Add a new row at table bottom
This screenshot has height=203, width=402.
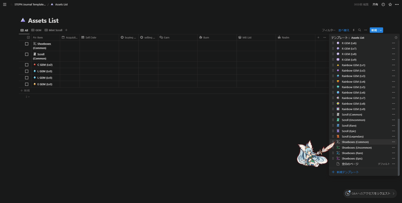coord(25,90)
